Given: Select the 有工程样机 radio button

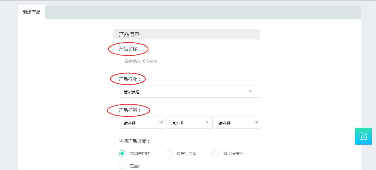Looking at the screenshot, I should click(215, 153).
